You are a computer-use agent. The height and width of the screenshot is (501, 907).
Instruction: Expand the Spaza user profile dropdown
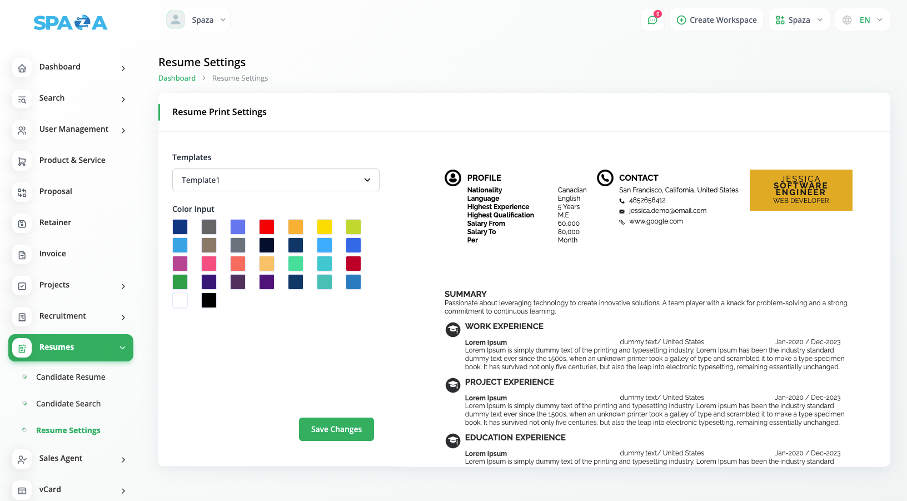[x=197, y=20]
